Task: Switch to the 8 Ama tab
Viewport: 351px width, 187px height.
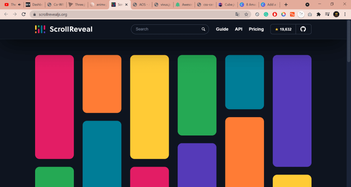Action: [x=248, y=4]
